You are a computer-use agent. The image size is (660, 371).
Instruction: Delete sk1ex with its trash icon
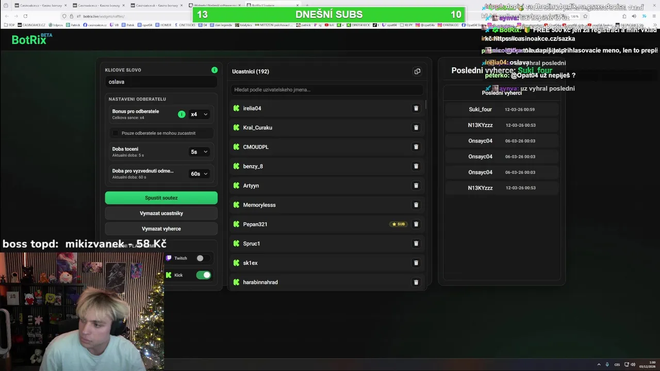click(416, 263)
